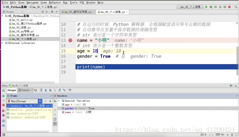Move to the next frame with the down arrow

click(x=50, y=101)
